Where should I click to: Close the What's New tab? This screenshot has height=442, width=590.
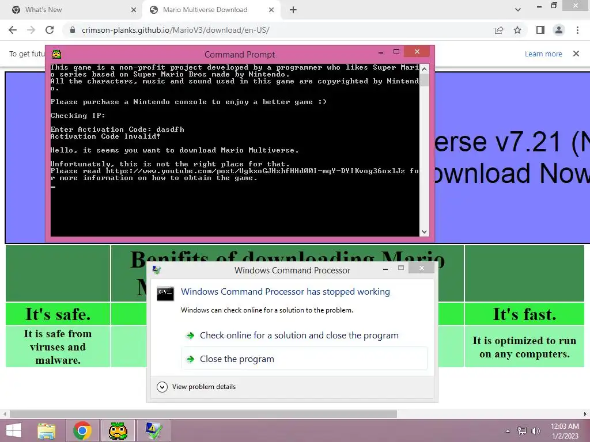(x=134, y=10)
